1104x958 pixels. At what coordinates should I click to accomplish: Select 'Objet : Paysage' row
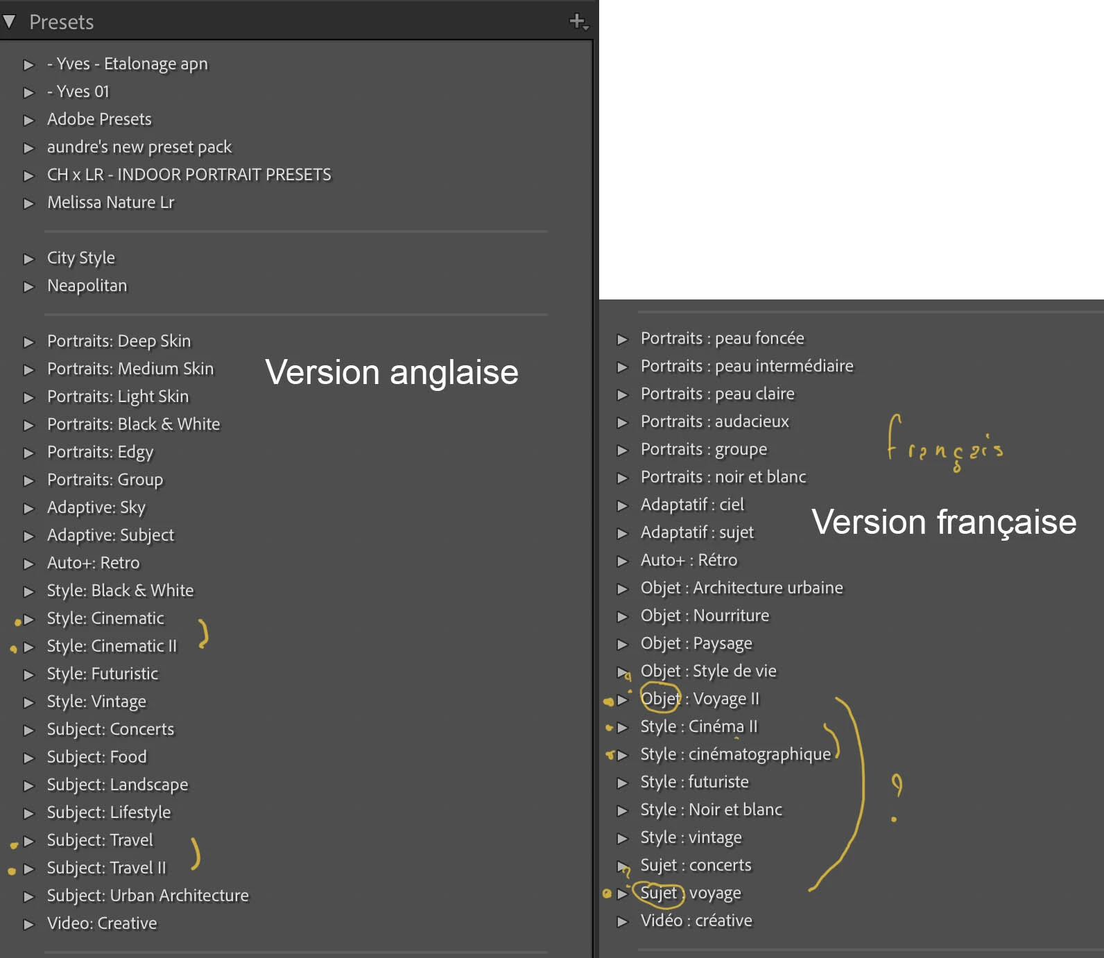coord(696,643)
